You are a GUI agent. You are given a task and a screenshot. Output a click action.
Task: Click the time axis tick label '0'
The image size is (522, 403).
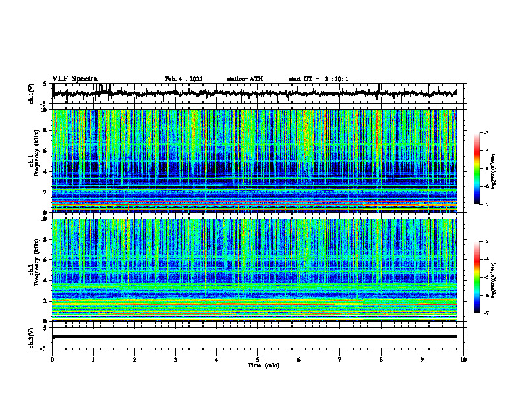point(52,360)
